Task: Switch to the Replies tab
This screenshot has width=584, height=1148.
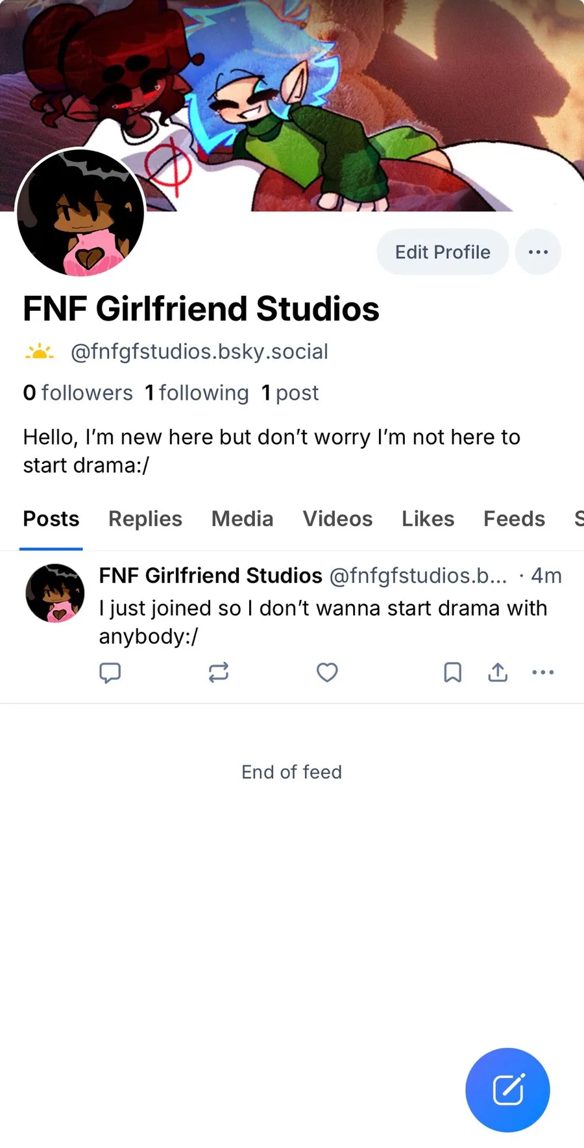Action: tap(145, 519)
